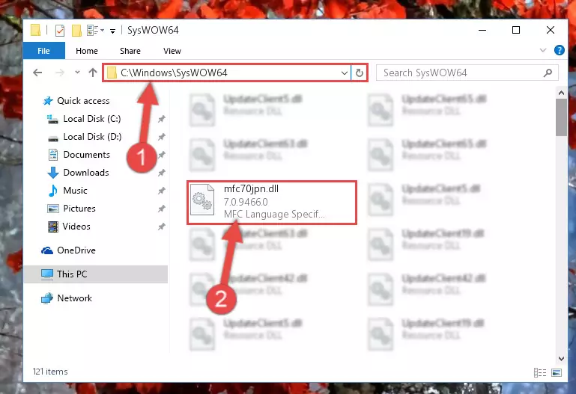Click the pin icon next to Music
Screen dimensions: 576x394
161,191
